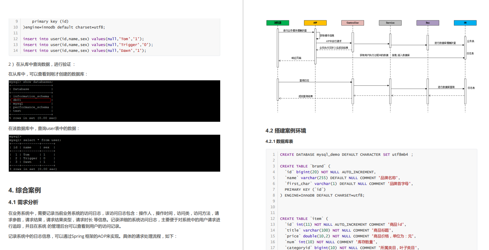Click the 返回查询结果 label in the diagram
The image size is (489, 250).
click(x=306, y=96)
